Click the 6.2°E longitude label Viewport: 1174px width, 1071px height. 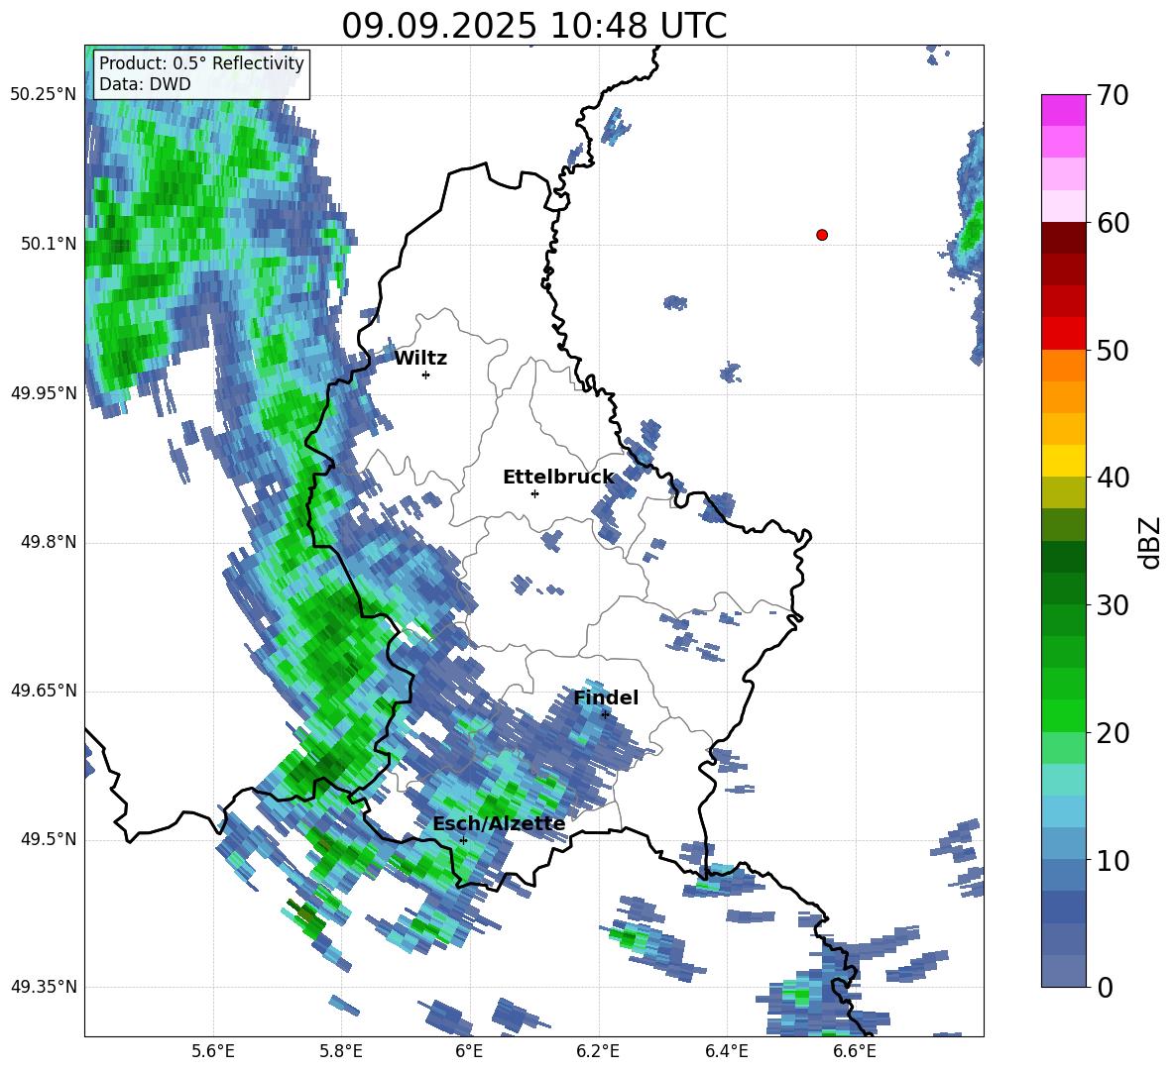pyautogui.click(x=598, y=1051)
